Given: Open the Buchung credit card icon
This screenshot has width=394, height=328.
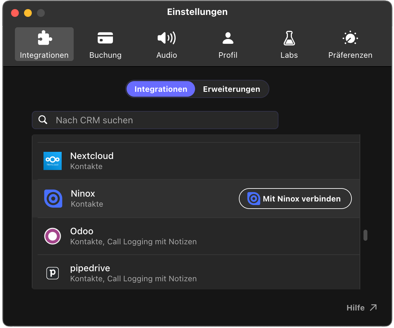Looking at the screenshot, I should [105, 38].
